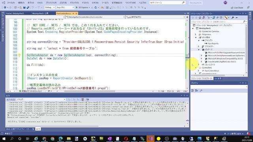Viewport: 253px width, 142px height.
Task: Click the Live Share button
Action: click(x=237, y=7)
